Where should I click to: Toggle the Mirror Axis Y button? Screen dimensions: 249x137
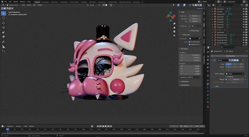(x=235, y=64)
